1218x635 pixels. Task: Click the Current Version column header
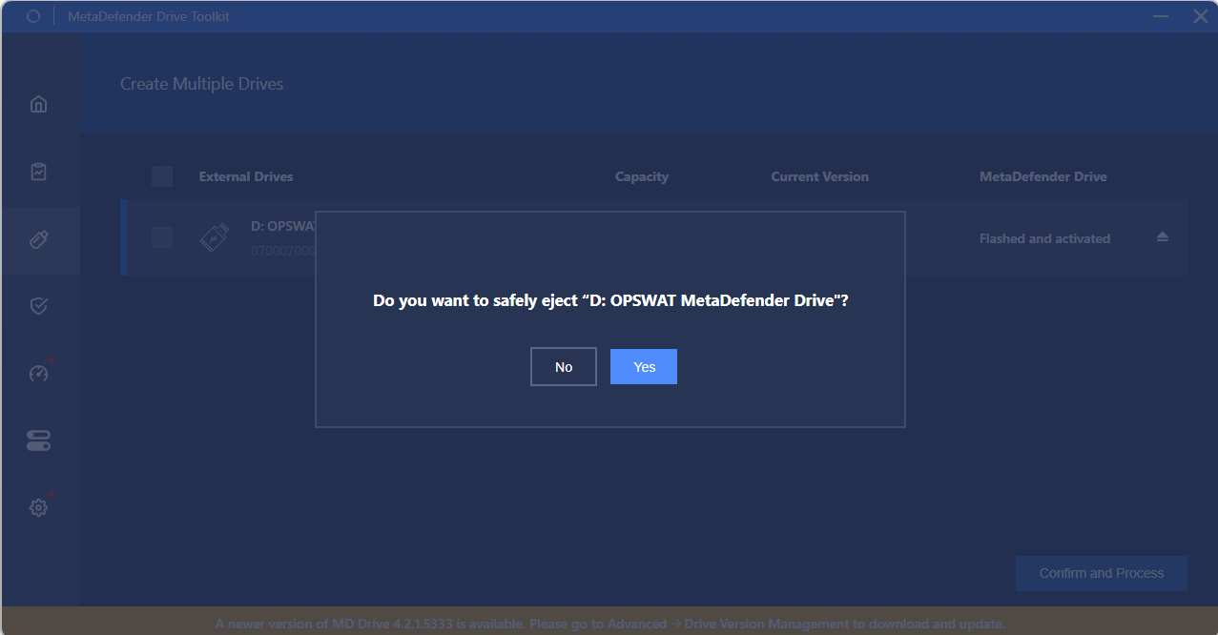[820, 176]
